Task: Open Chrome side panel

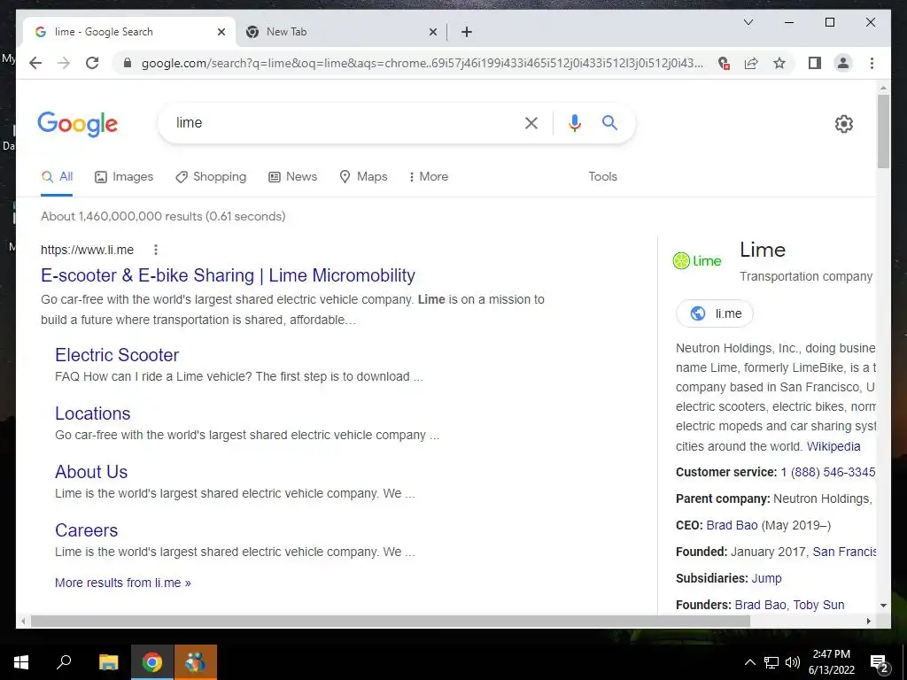Action: [815, 63]
